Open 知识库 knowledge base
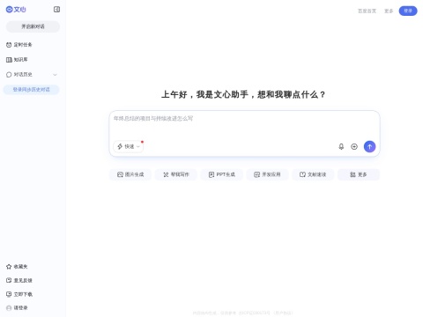The height and width of the screenshot is (317, 423). tap(17, 60)
